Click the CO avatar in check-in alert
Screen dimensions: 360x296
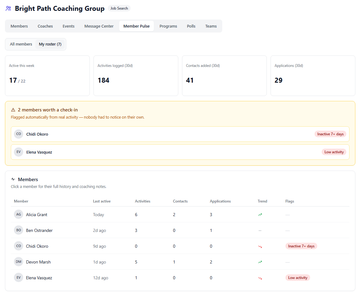19,134
